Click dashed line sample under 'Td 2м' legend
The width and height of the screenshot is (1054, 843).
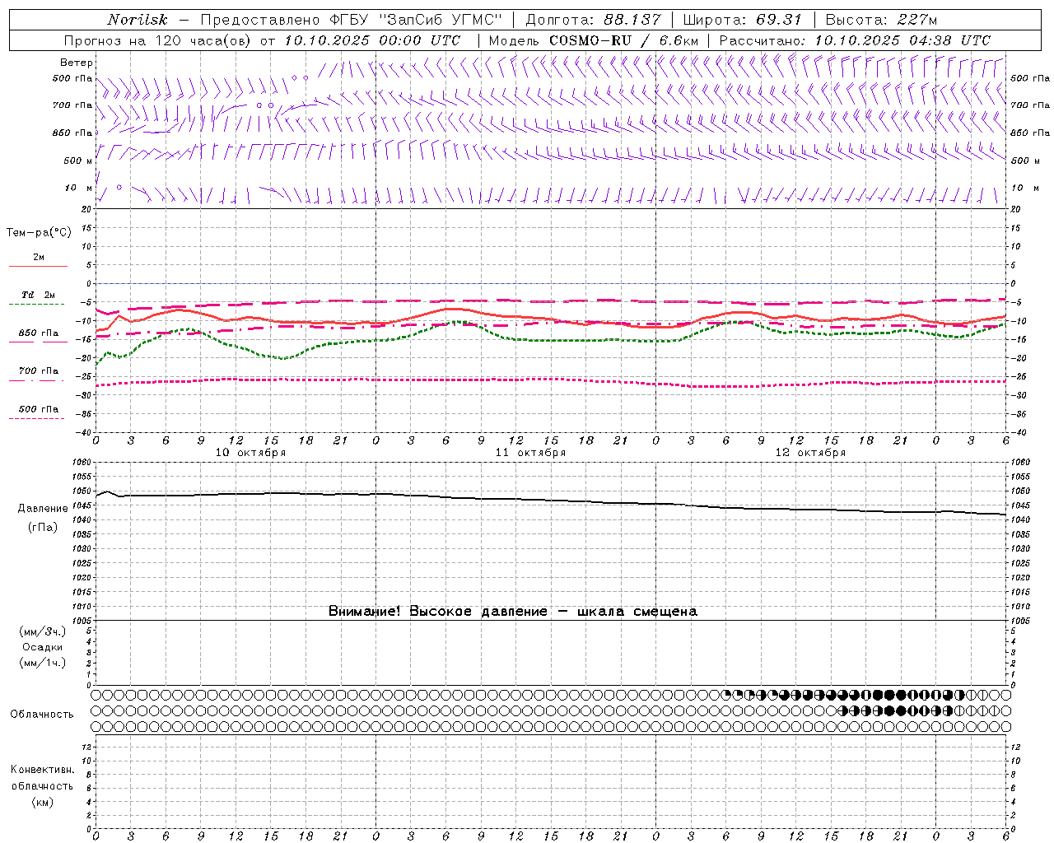37,304
